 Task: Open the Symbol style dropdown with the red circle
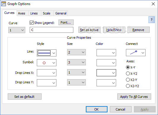click(47, 63)
